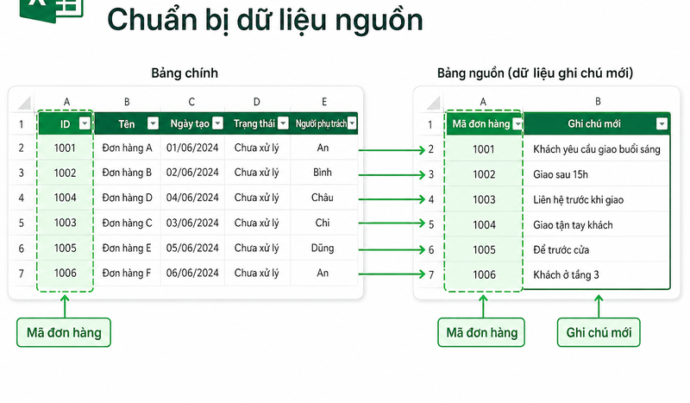Click the ID header cell

point(66,123)
